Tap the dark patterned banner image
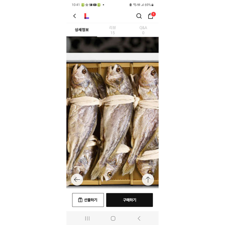This screenshot has height=225, width=225. click(112, 45)
